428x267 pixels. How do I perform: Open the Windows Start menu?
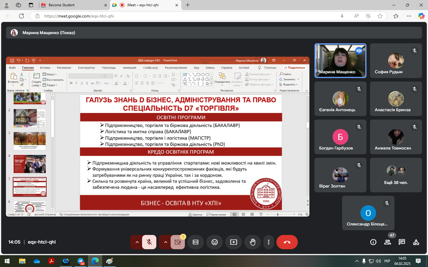pyautogui.click(x=7, y=261)
